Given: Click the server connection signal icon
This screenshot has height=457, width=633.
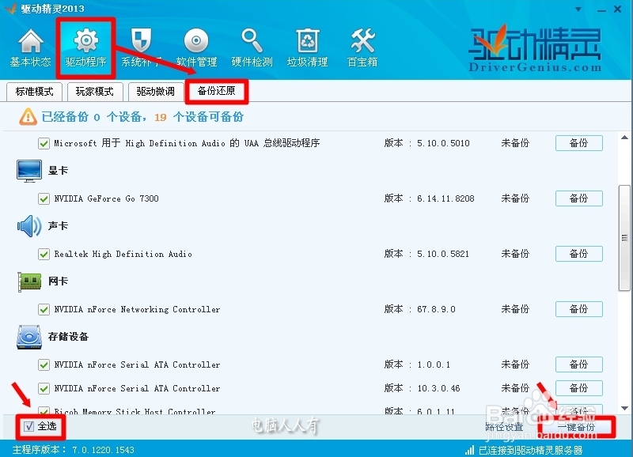Looking at the screenshot, I should point(469,450).
